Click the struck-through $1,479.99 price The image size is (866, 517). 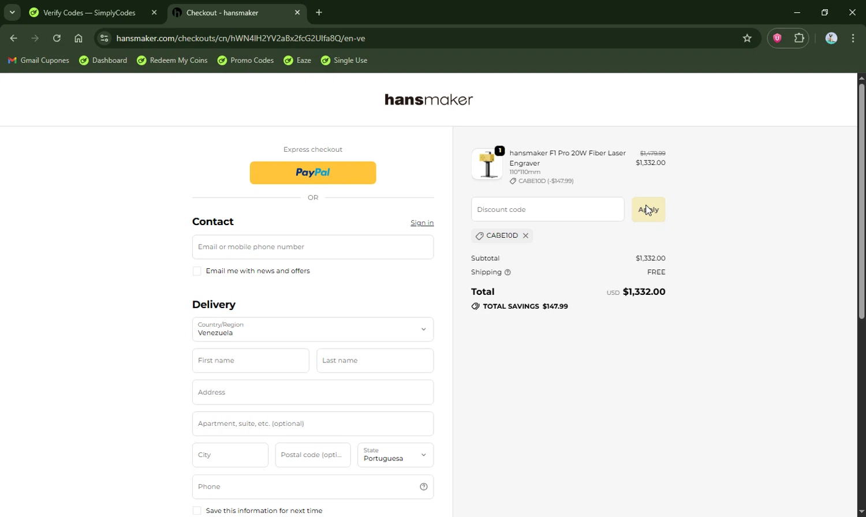pyautogui.click(x=652, y=153)
